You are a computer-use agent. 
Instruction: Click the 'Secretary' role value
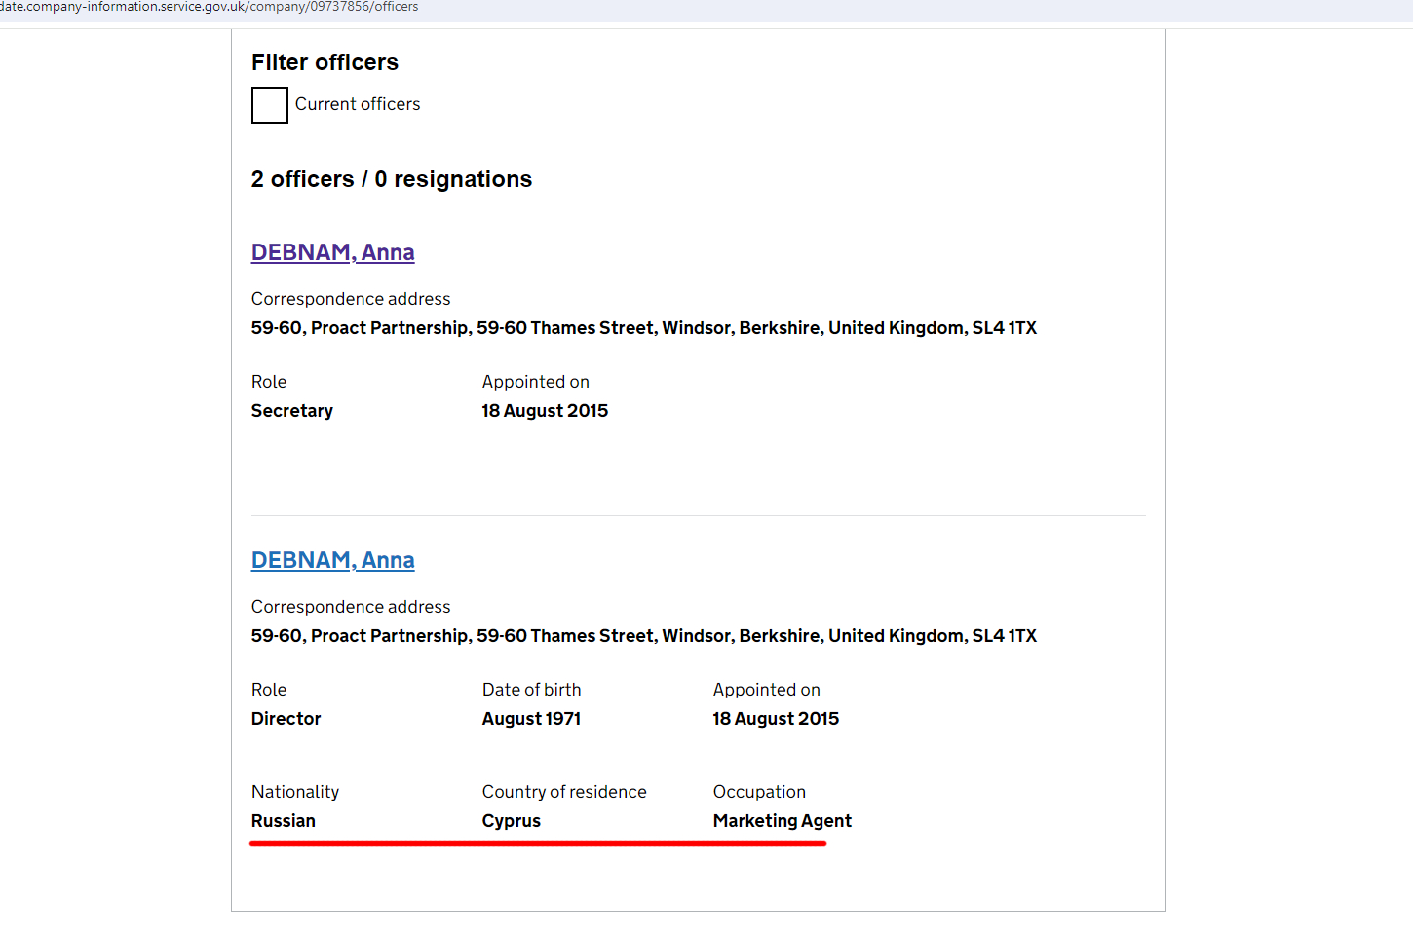(x=291, y=411)
